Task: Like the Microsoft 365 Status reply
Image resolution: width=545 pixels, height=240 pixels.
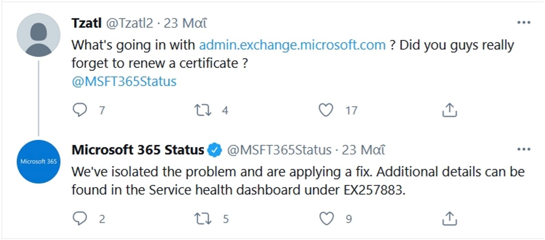Action: click(326, 218)
